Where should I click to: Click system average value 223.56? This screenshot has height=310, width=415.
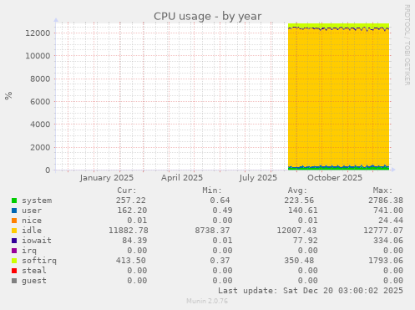(299, 201)
